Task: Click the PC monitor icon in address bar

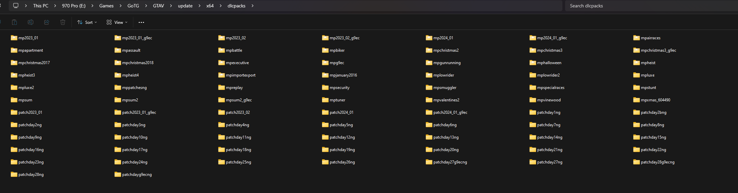Action: 16,6
